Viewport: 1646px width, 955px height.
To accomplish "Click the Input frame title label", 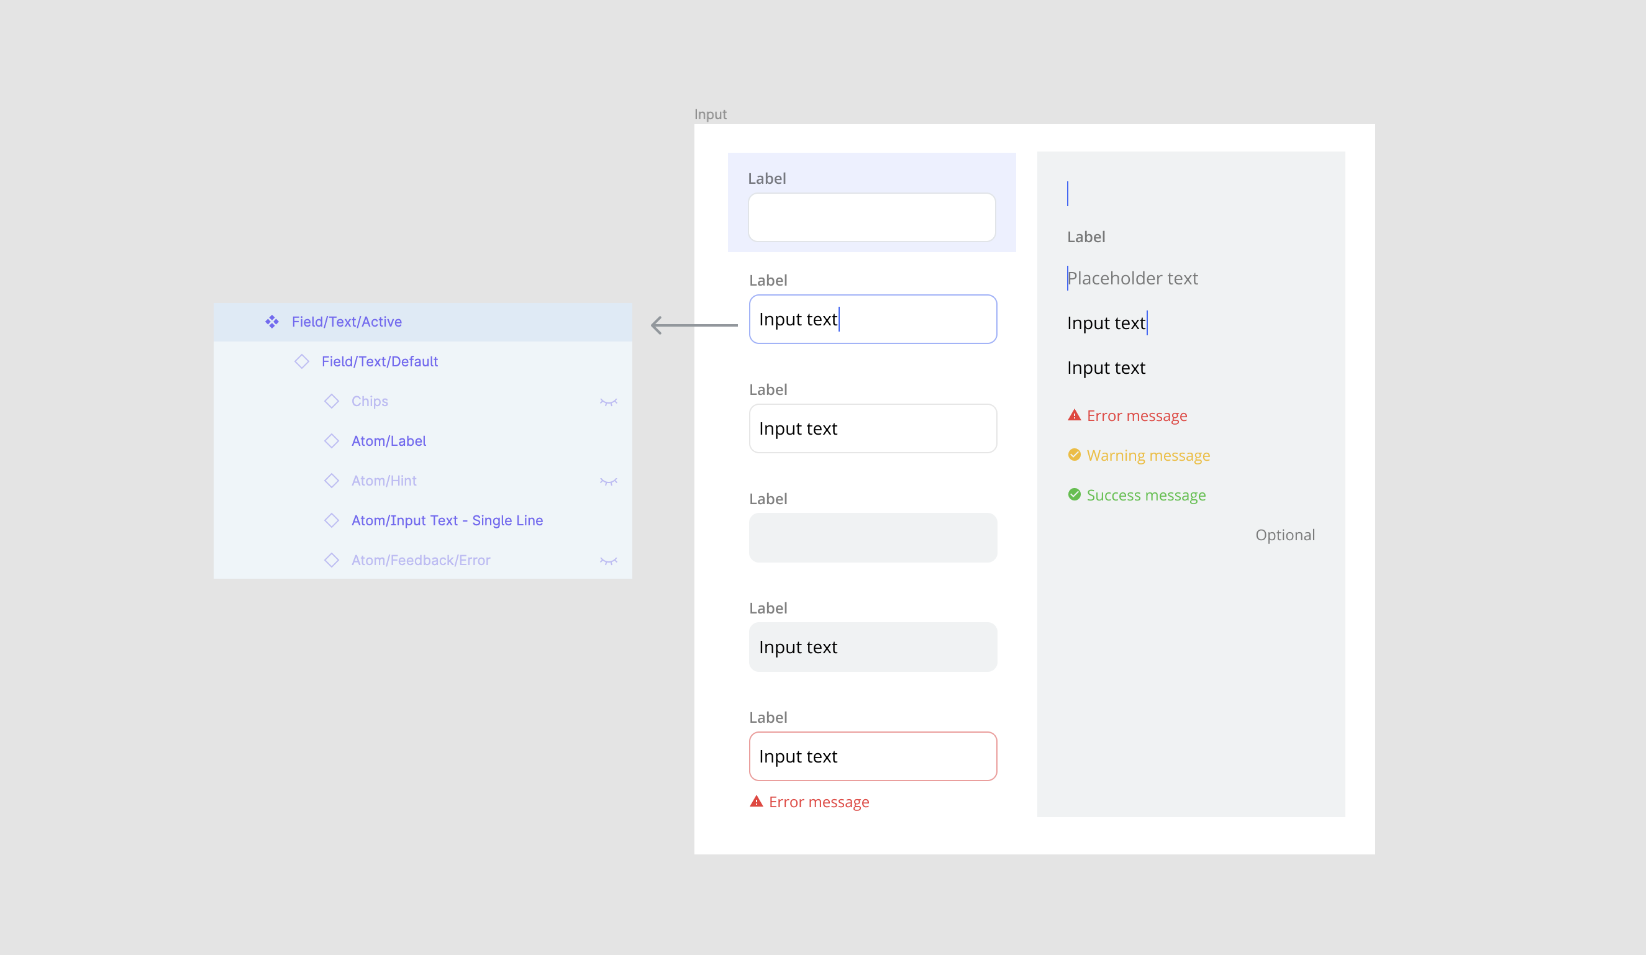I will click(x=710, y=113).
